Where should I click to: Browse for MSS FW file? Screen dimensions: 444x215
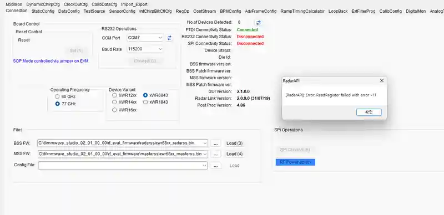[215, 154]
